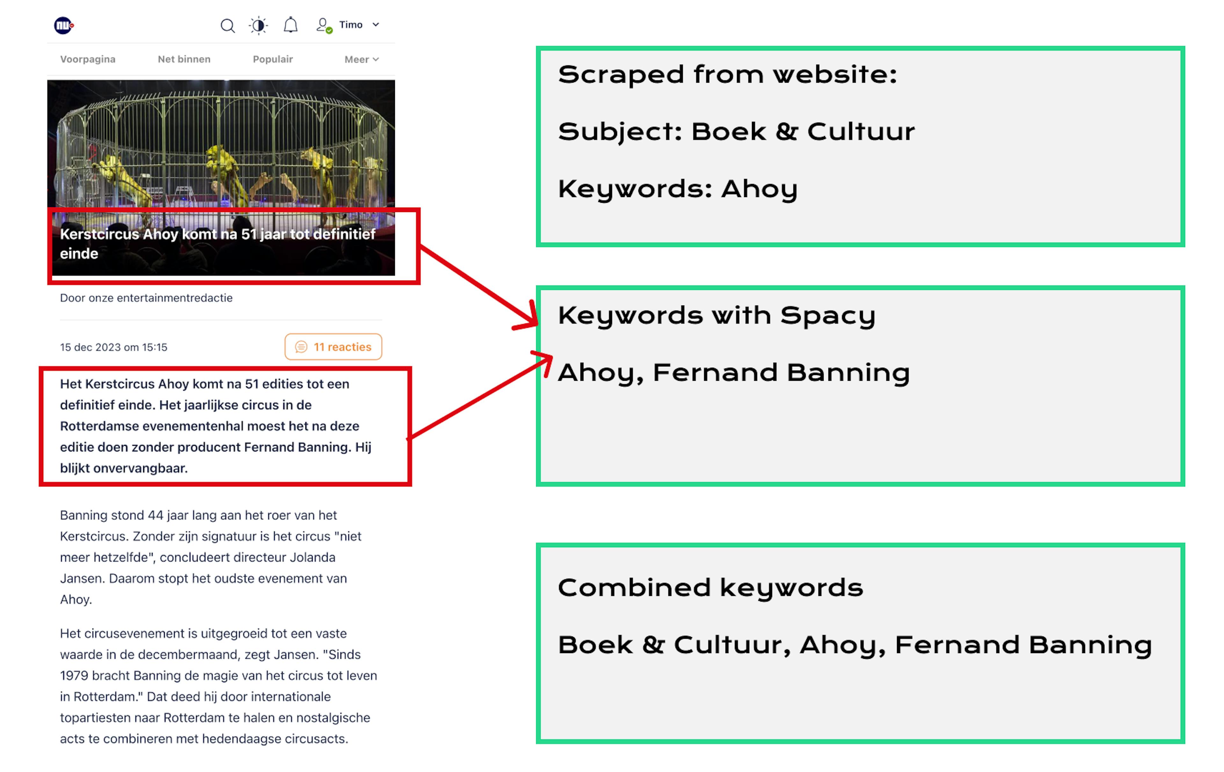Screen dimensions: 1224x772
Task: Click the NU.nl logo icon
Action: [x=63, y=26]
